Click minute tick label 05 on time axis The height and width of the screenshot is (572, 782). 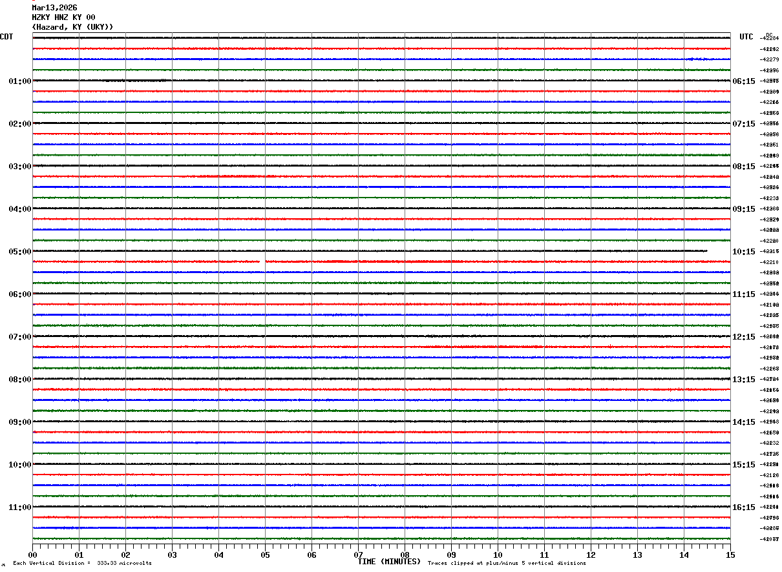(265, 555)
